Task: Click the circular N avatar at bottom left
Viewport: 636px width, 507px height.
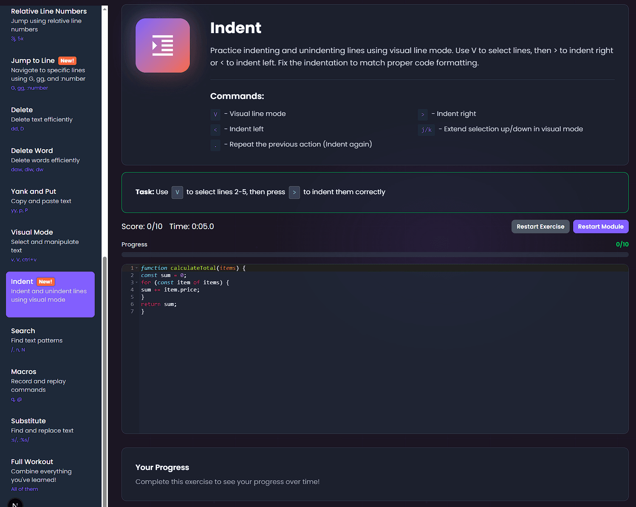Action: 15,503
